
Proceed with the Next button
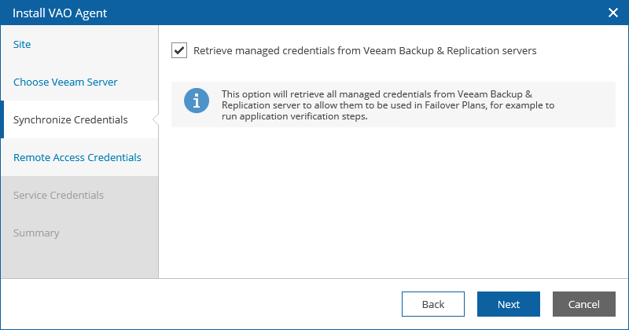509,304
